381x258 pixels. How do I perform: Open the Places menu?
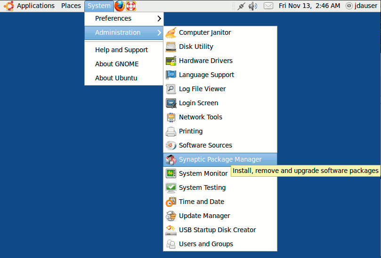[71, 6]
